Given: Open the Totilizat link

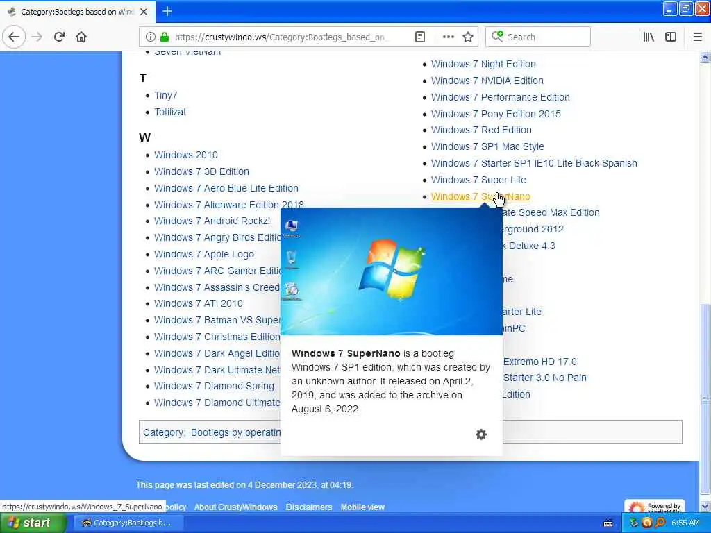Looking at the screenshot, I should pos(170,112).
